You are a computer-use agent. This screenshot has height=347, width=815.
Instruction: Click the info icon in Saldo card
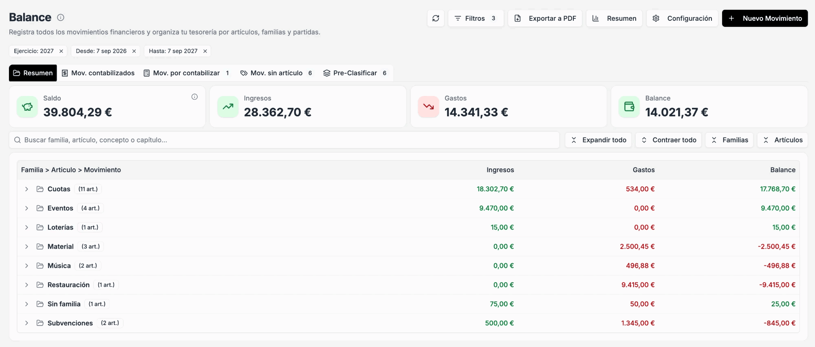194,97
